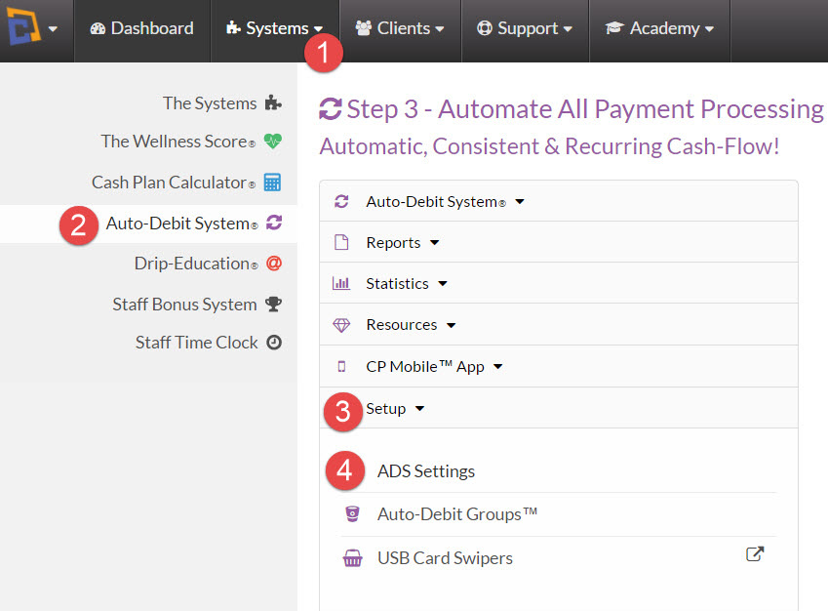Go to ADS Settings
Image resolution: width=828 pixels, height=611 pixels.
[x=425, y=470]
